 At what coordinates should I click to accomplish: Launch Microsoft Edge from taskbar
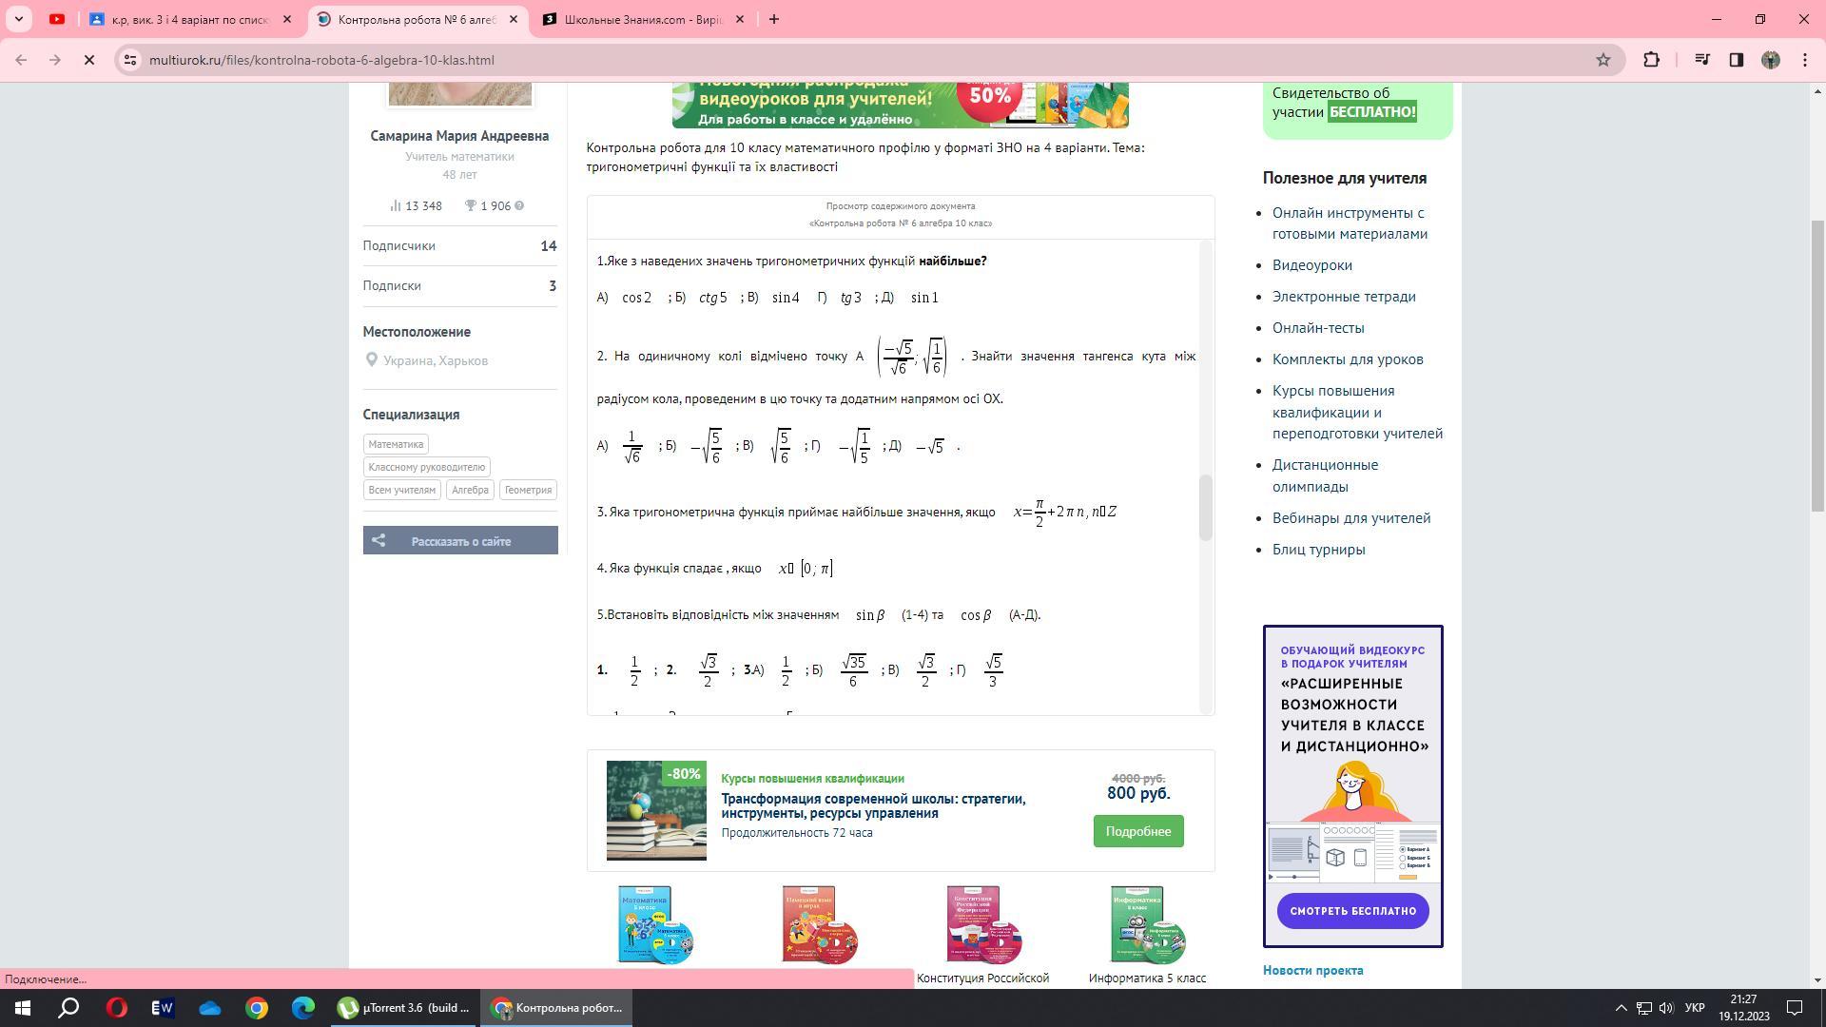coord(302,1008)
